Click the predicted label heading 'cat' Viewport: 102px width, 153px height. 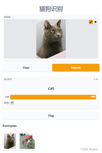[x=51, y=88]
